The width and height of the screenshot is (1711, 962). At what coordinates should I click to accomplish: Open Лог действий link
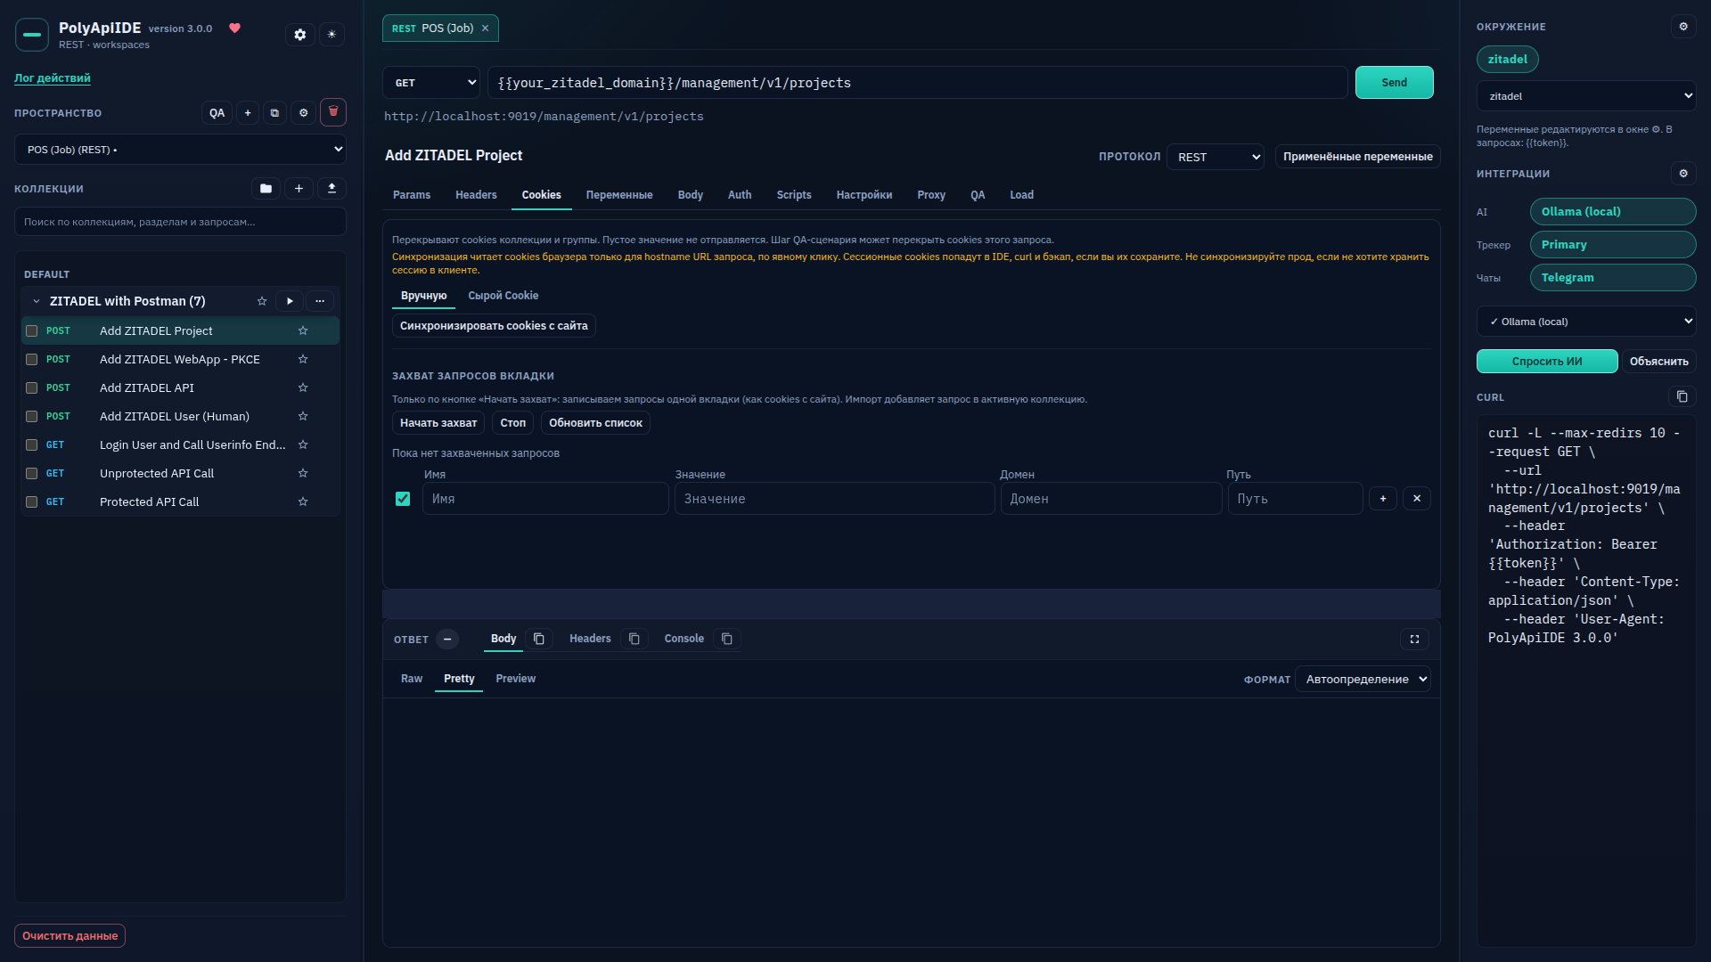[x=53, y=78]
